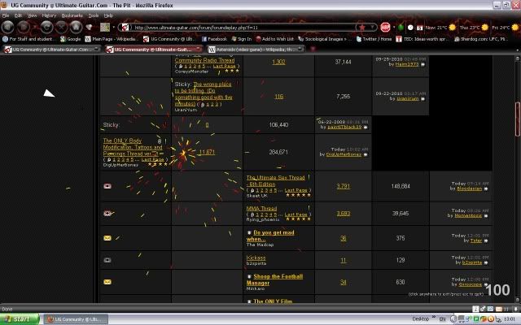Viewport: 521px width, 325px height.
Task: Open the Bookmarks menu
Action: (72, 15)
